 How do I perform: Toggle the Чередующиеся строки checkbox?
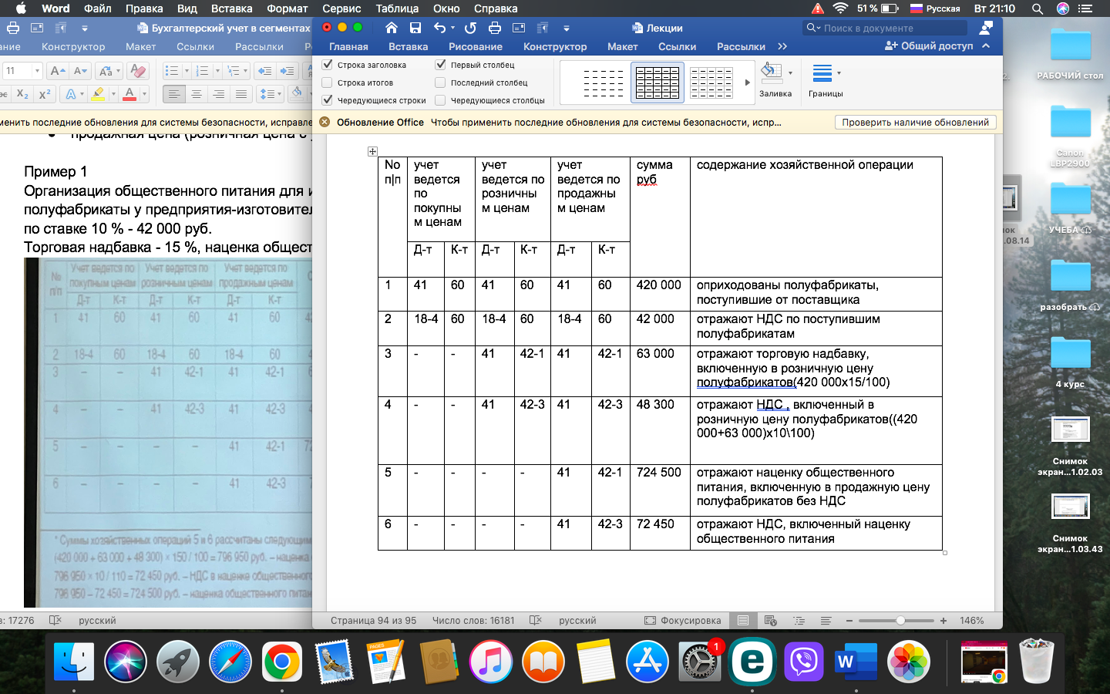tap(328, 100)
